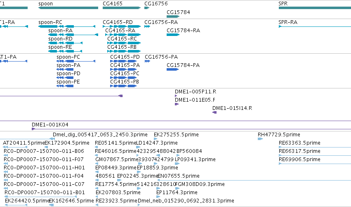Click the CG15784 gene label

[x=179, y=12]
